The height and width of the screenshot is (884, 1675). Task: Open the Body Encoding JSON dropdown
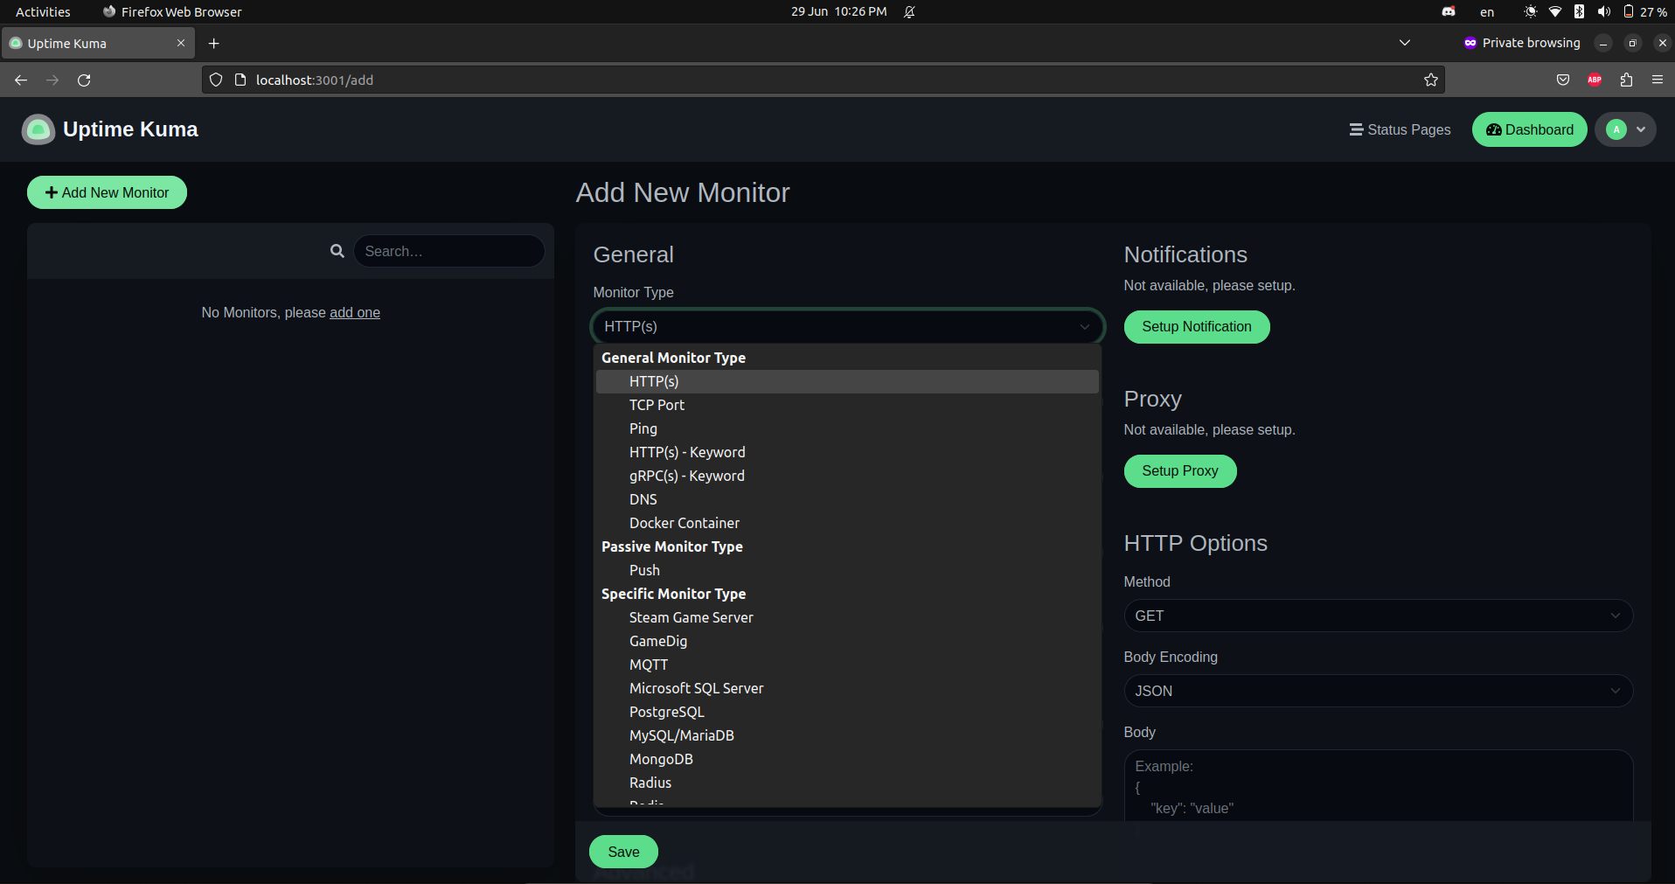click(1378, 691)
